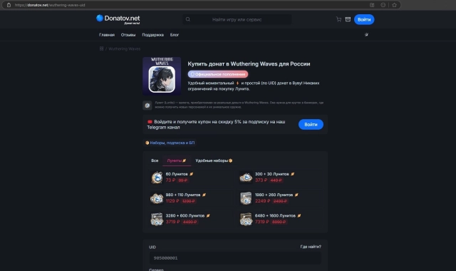This screenshot has height=271, width=456.
Task: Click the site info lock icon
Action: (x=9, y=5)
